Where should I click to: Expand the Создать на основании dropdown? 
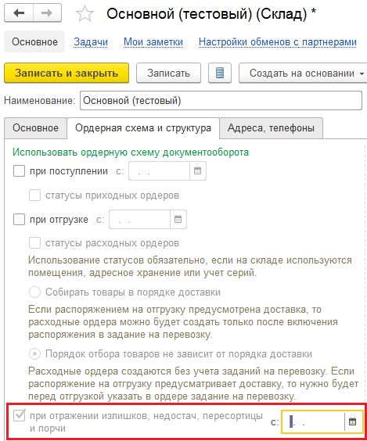(x=304, y=73)
